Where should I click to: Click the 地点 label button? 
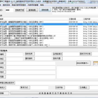coord(3,72)
